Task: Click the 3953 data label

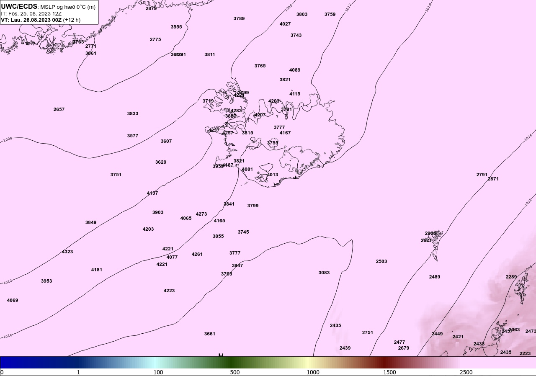Action: 46,281
